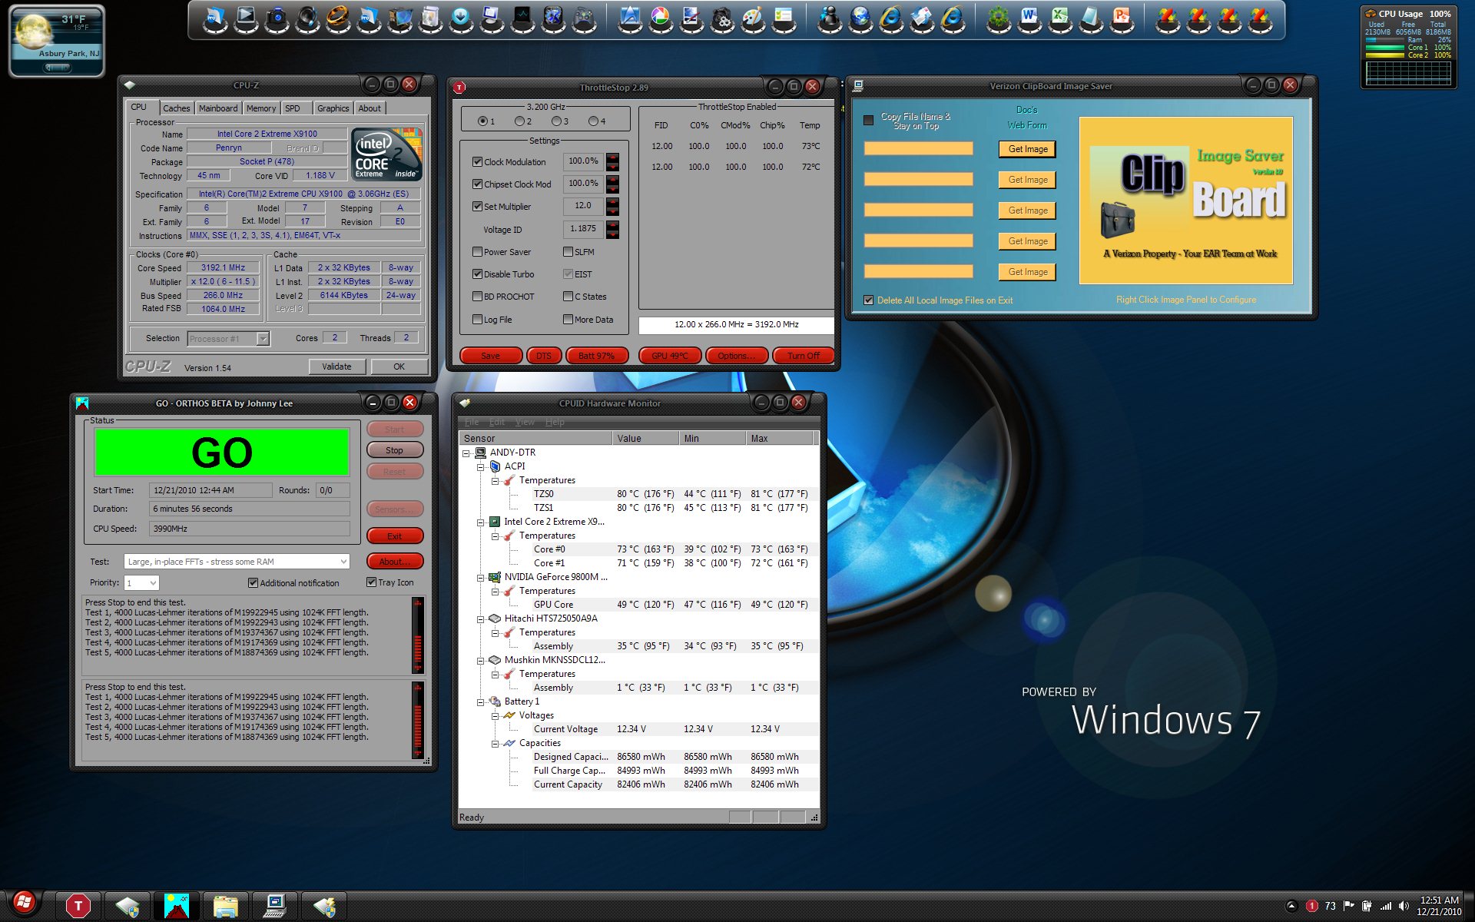The image size is (1475, 922).
Task: Open the ORTHOS Test type dropdown
Action: click(x=343, y=562)
